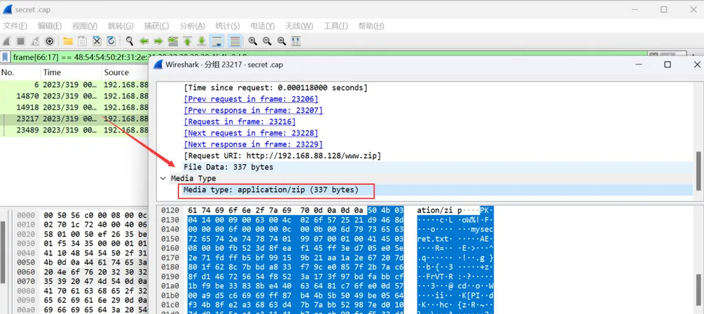This screenshot has width=704, height=314.
Task: Open the 无线(W) menu
Action: tap(300, 26)
